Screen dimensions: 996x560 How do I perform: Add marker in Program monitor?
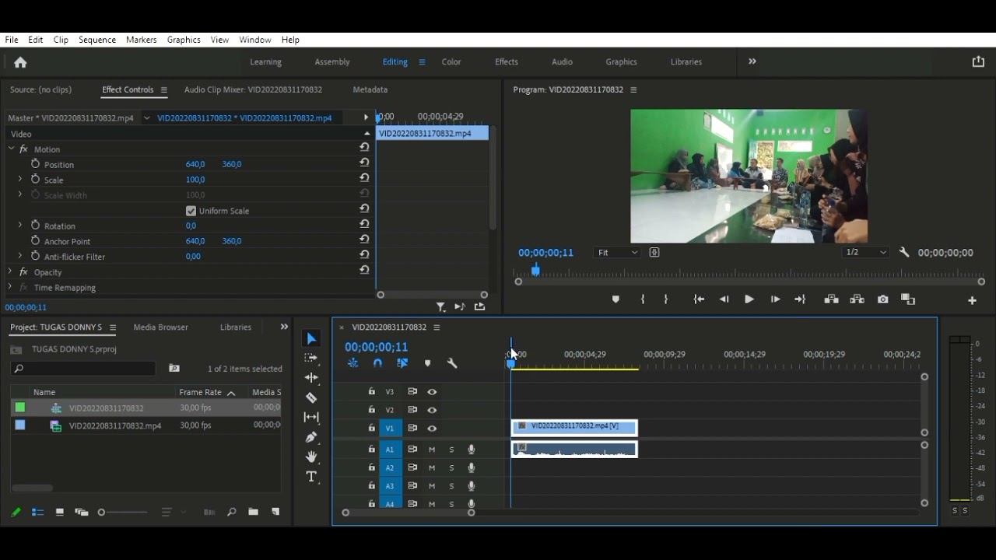[x=615, y=299]
